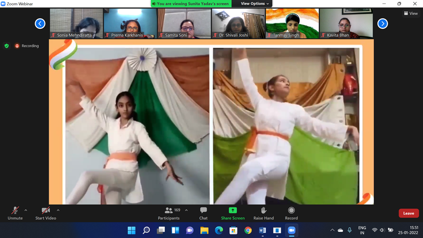The width and height of the screenshot is (423, 238).
Task: Open Google Chrome from the taskbar
Action: pos(248,230)
